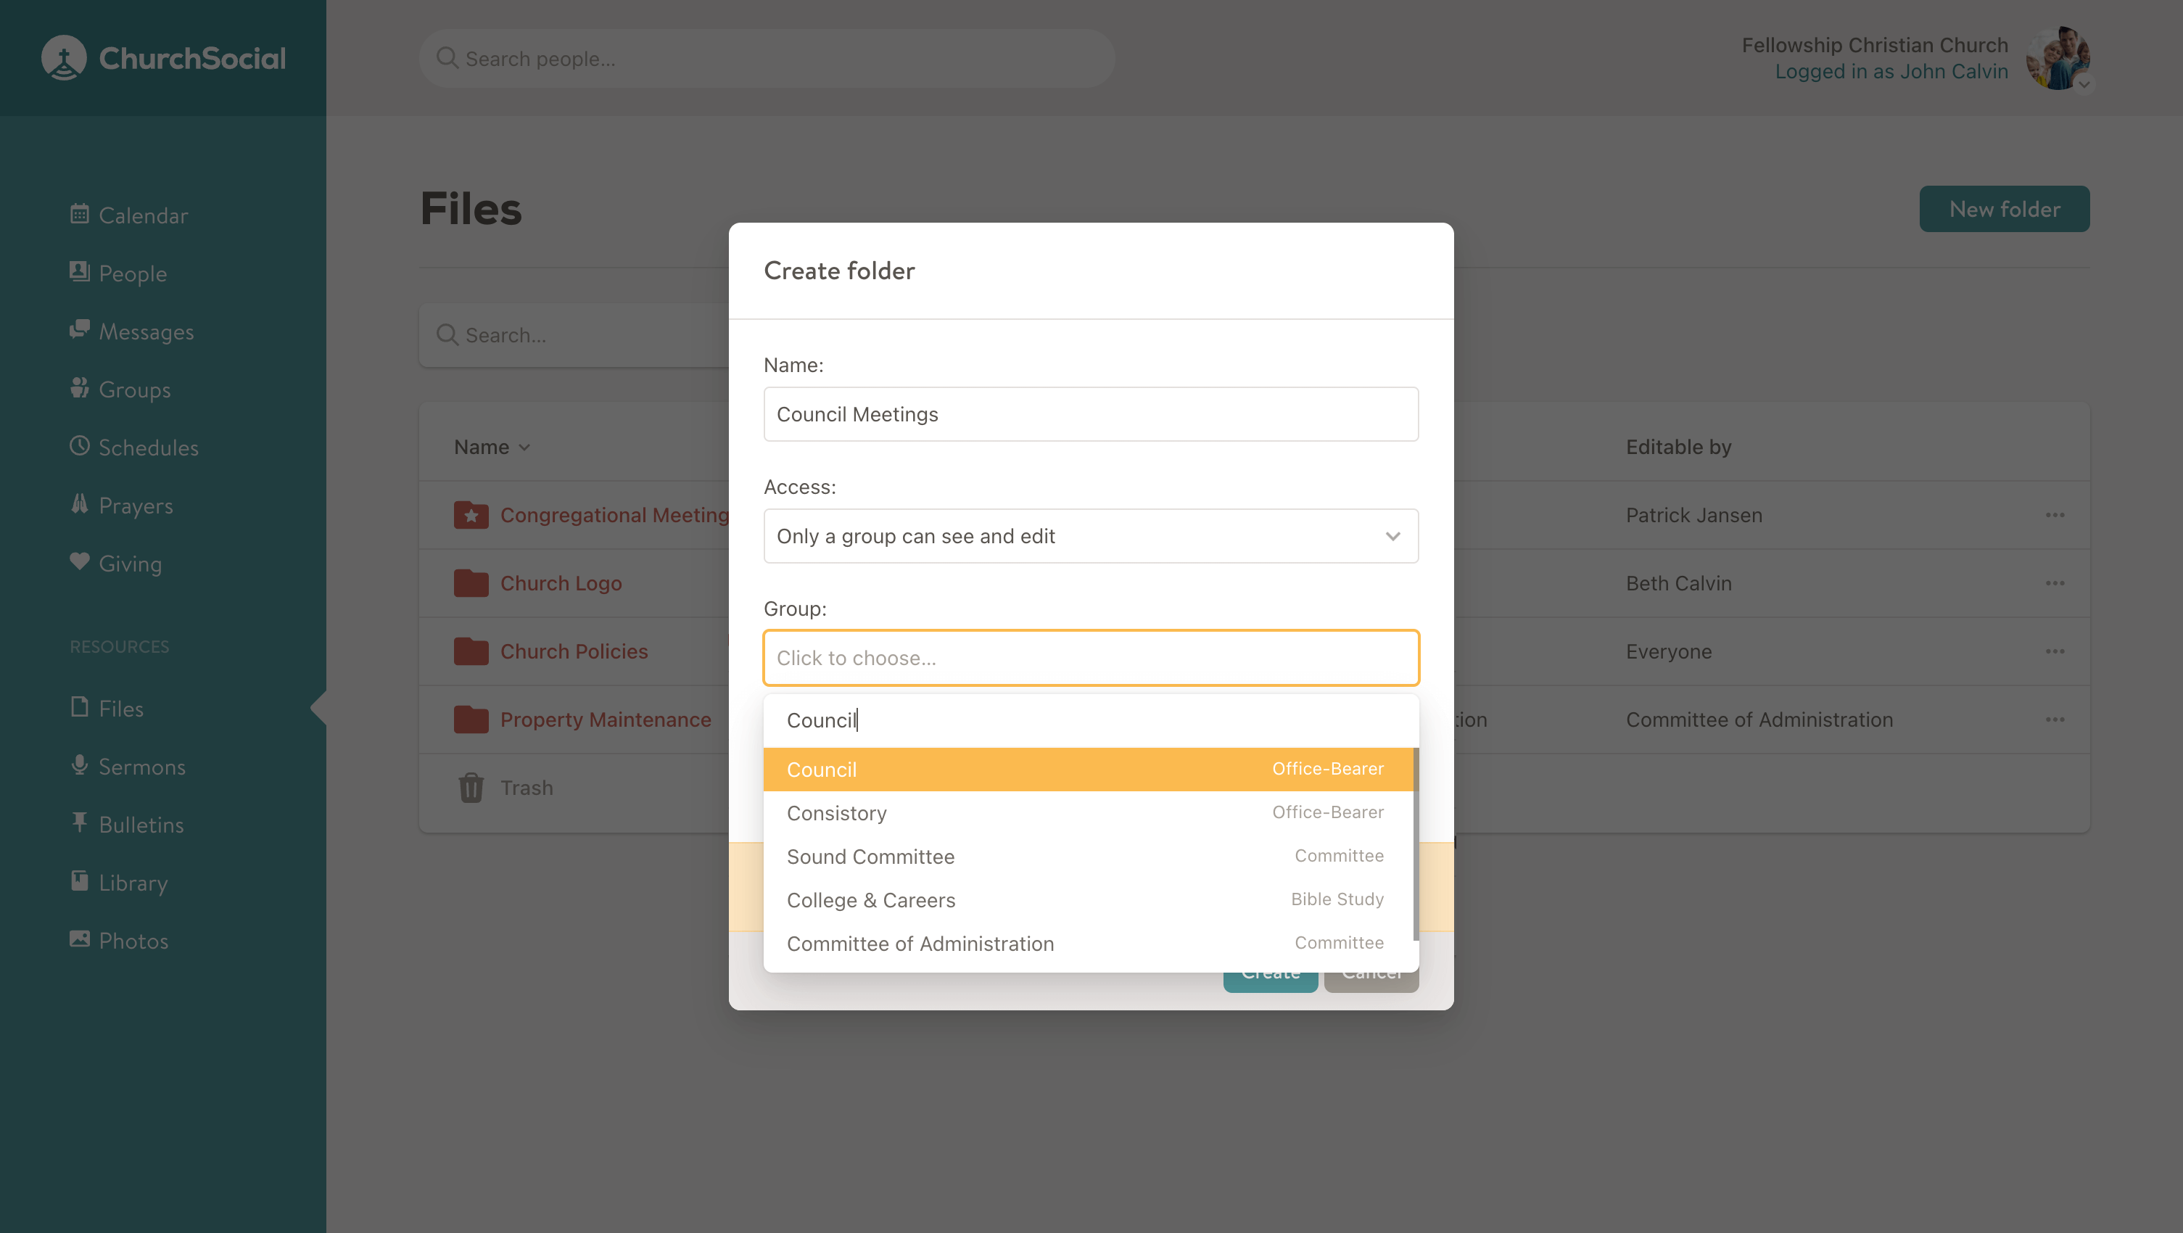Click the Trash bin icon
Image resolution: width=2183 pixels, height=1233 pixels.
pos(471,787)
